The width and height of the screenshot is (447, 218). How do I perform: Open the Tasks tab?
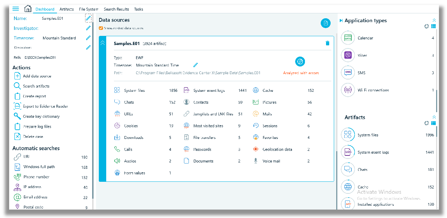point(139,9)
